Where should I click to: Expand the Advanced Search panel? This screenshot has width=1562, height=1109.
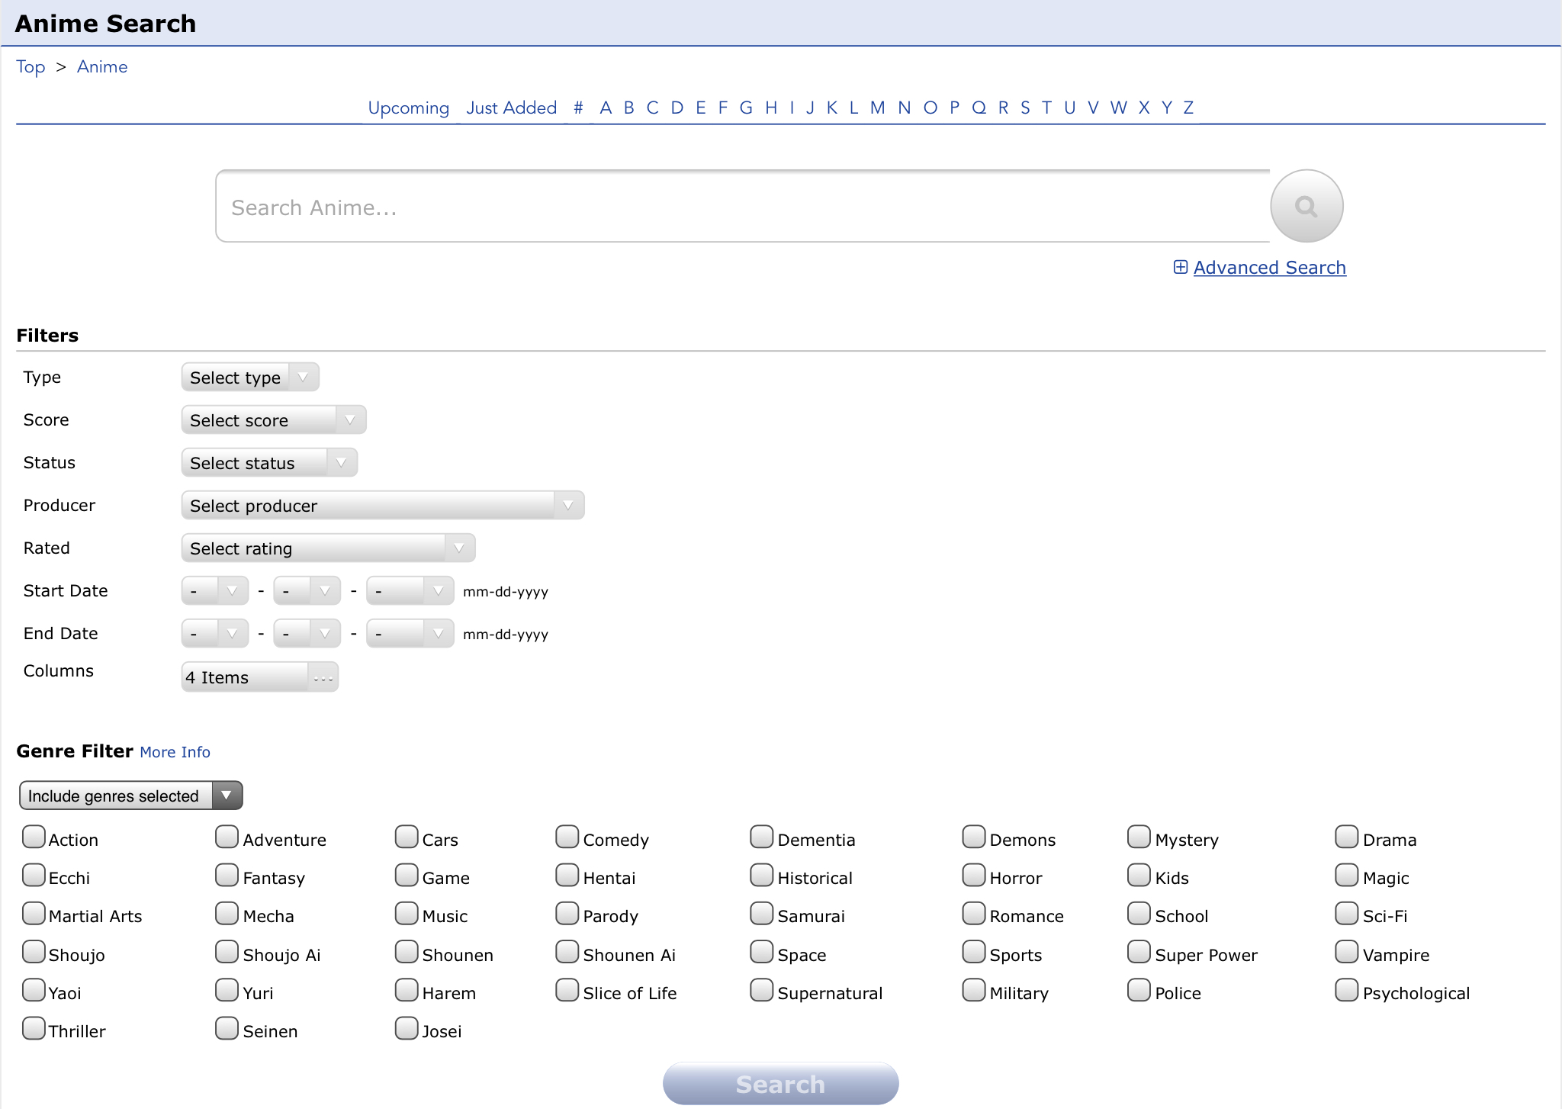pyautogui.click(x=1260, y=266)
